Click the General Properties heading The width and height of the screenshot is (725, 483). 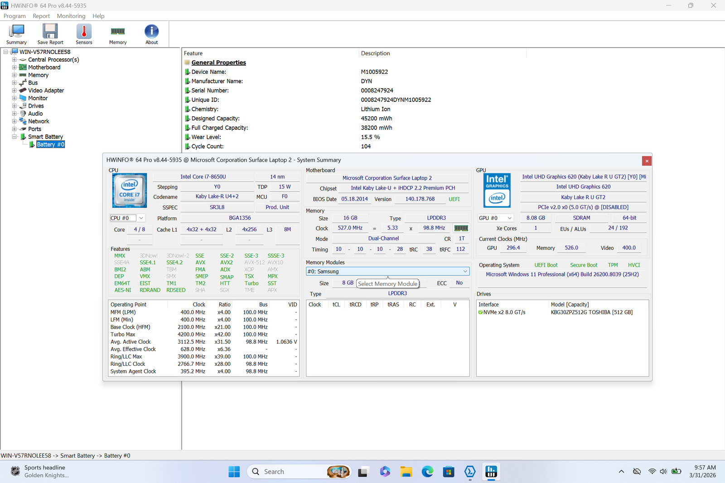point(218,62)
